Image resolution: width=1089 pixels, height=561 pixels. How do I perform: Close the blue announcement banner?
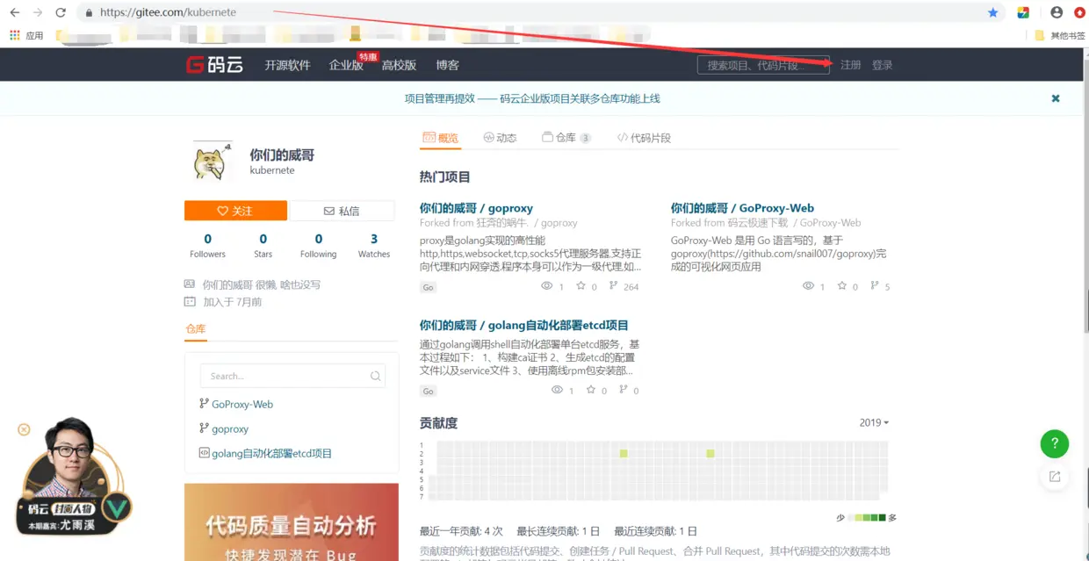pos(1056,98)
